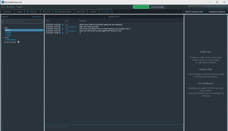Collapse the Public chat rooms group
Screen dimensions: 228x131
[2, 28]
